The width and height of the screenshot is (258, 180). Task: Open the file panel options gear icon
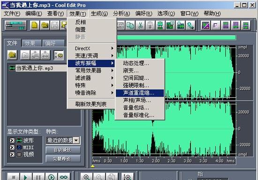[59, 55]
